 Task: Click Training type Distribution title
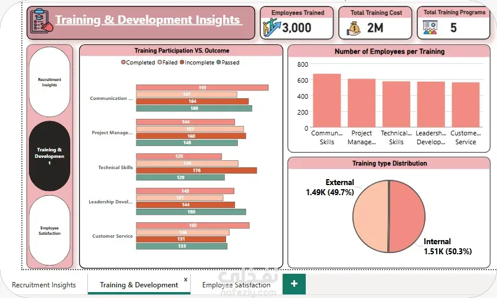coord(390,163)
